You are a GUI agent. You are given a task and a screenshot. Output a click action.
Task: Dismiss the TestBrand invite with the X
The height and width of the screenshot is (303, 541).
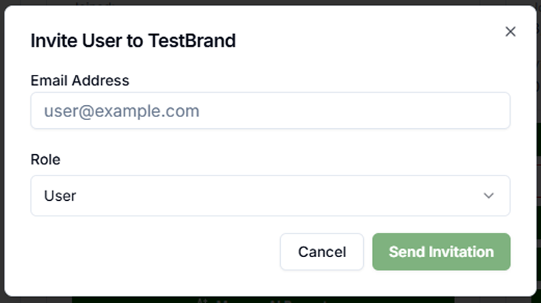tap(510, 32)
